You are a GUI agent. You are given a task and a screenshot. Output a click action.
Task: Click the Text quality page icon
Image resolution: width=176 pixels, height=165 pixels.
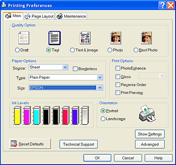[x=55, y=38]
